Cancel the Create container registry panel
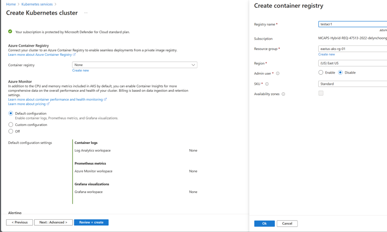This screenshot has width=387, height=232. [287, 223]
